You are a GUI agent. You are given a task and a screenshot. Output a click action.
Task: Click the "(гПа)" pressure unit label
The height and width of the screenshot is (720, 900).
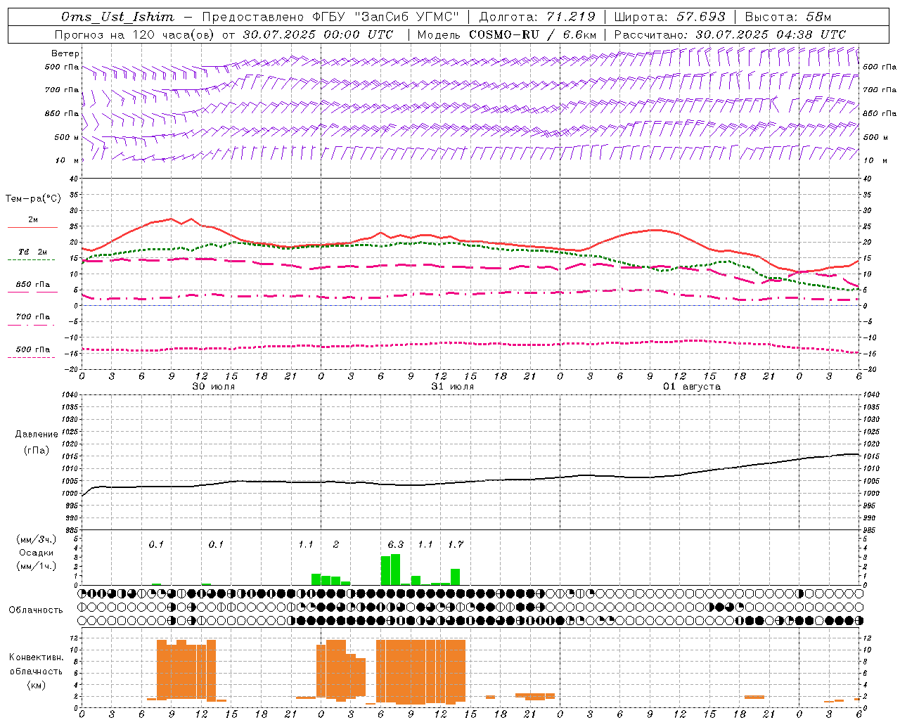point(37,451)
